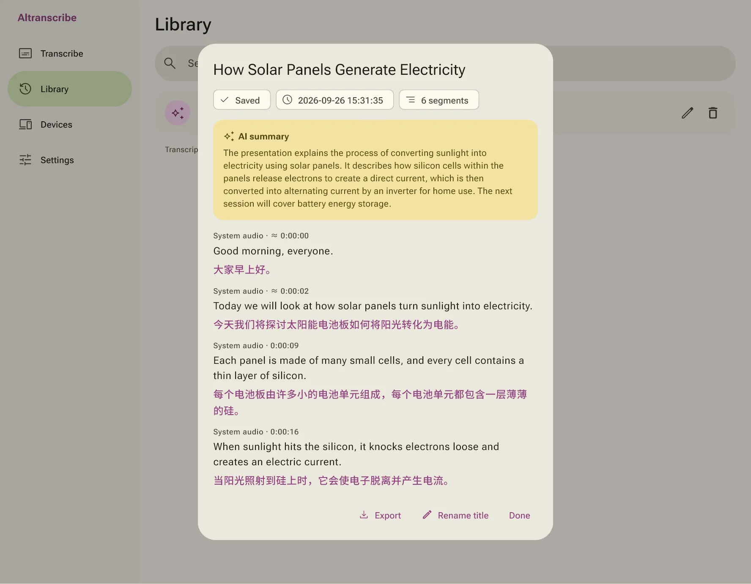The width and height of the screenshot is (751, 584).
Task: Click the 2026-09-26 15:31:35 timestamp chip
Action: click(335, 100)
